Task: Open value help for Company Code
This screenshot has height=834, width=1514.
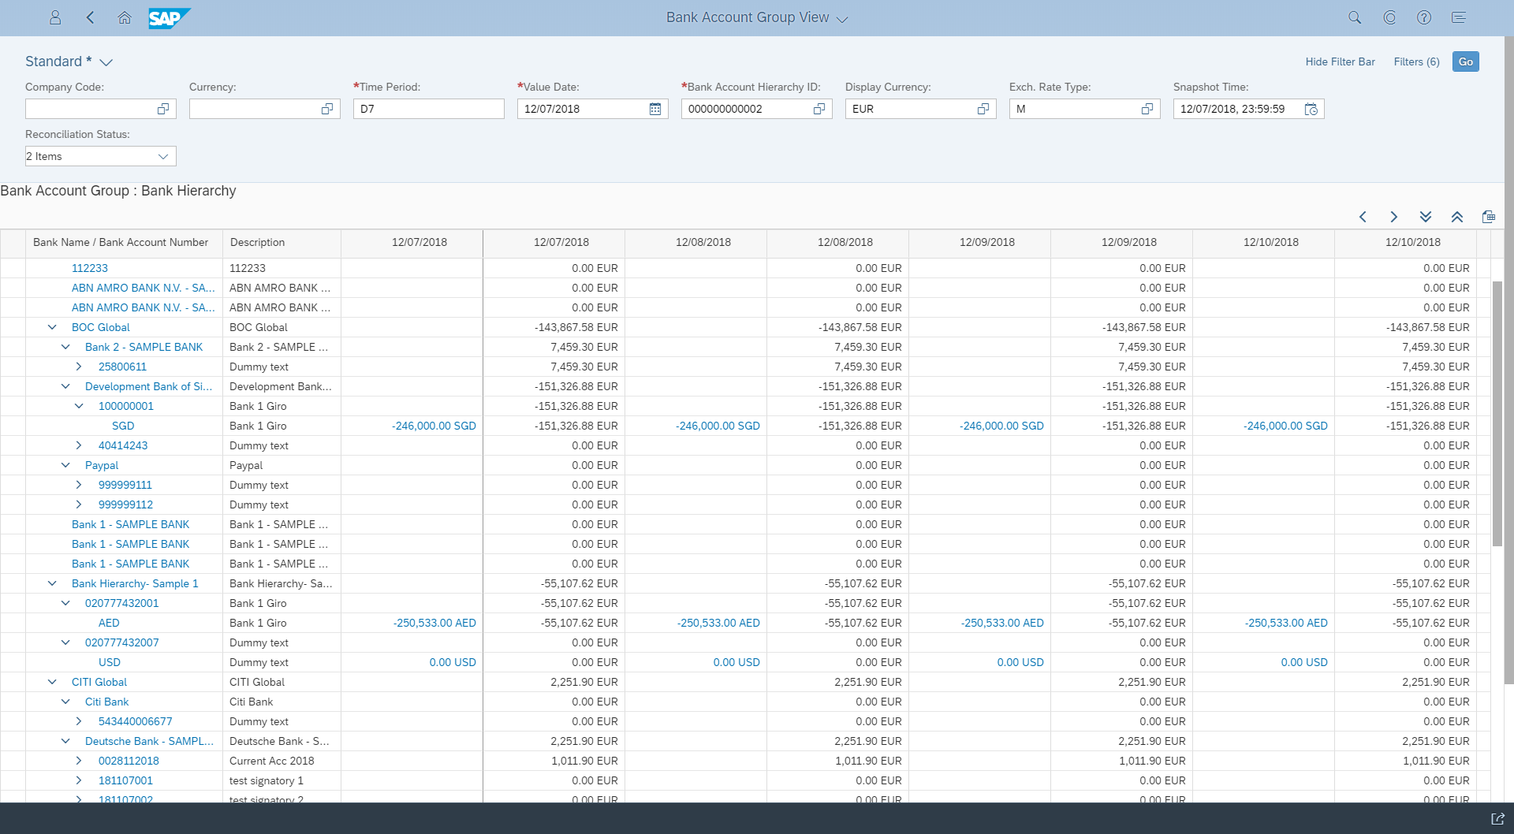Action: 163,109
